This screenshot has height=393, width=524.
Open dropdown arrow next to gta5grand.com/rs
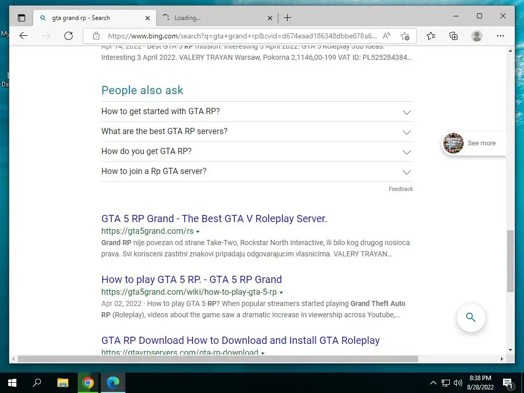[198, 232]
